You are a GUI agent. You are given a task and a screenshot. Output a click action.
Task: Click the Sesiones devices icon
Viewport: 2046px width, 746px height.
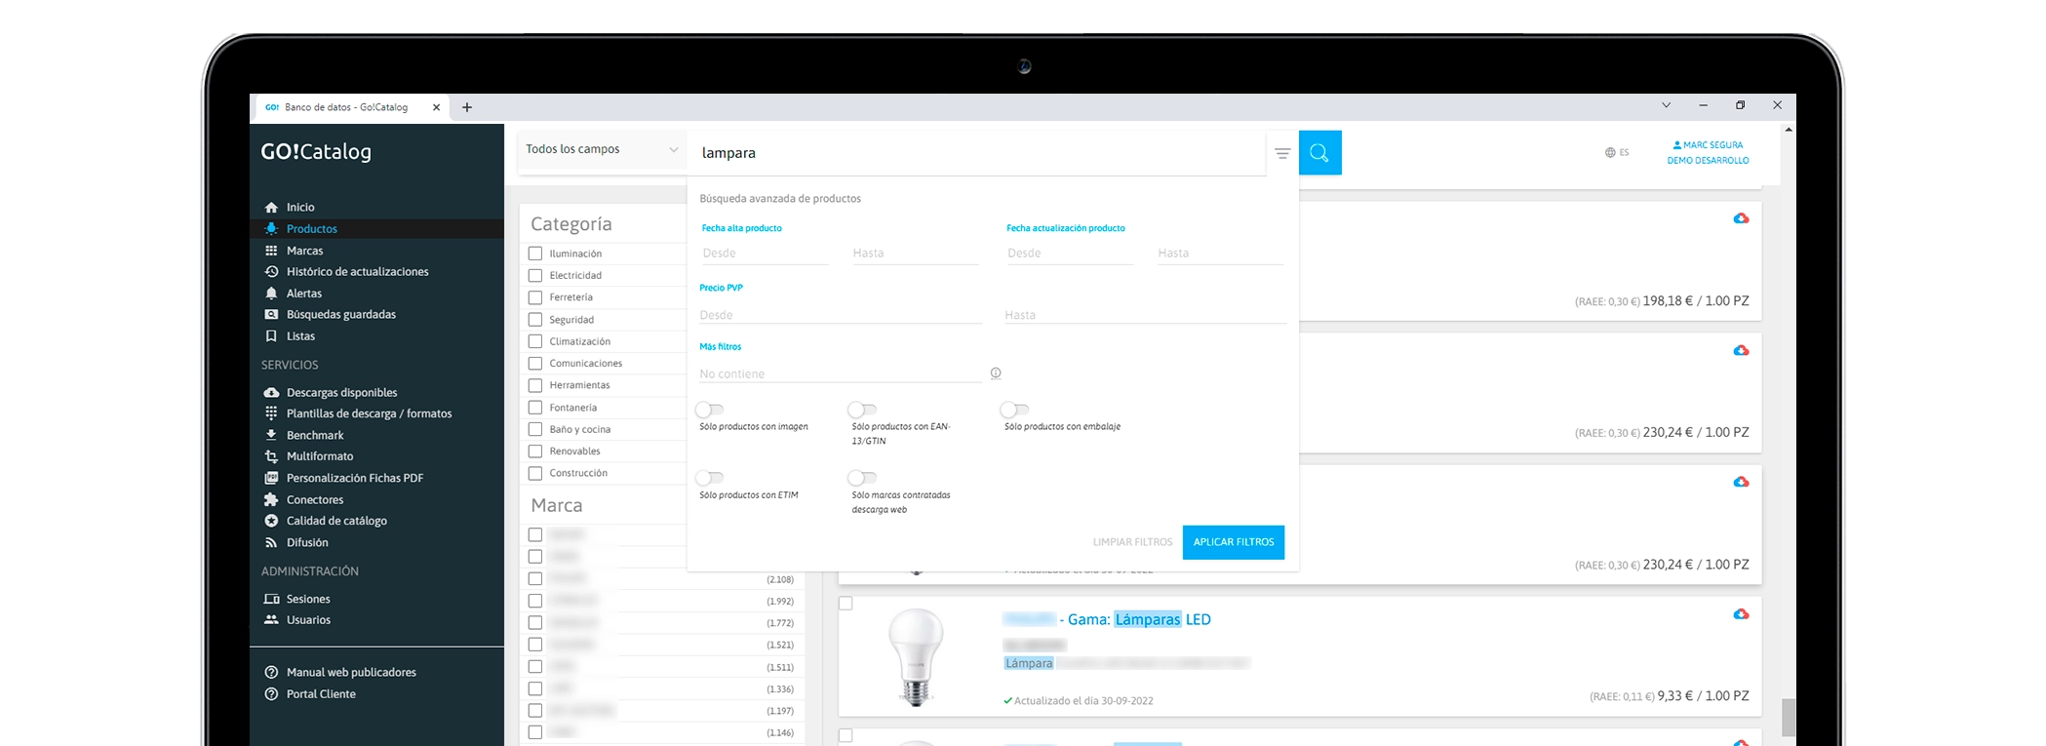point(271,599)
